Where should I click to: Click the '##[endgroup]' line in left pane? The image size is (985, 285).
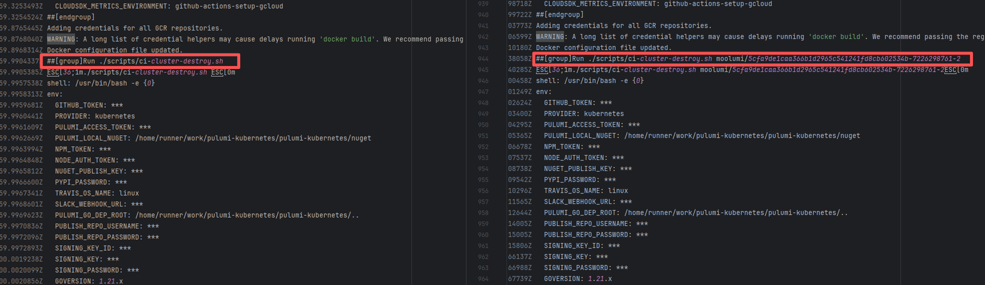(71, 17)
